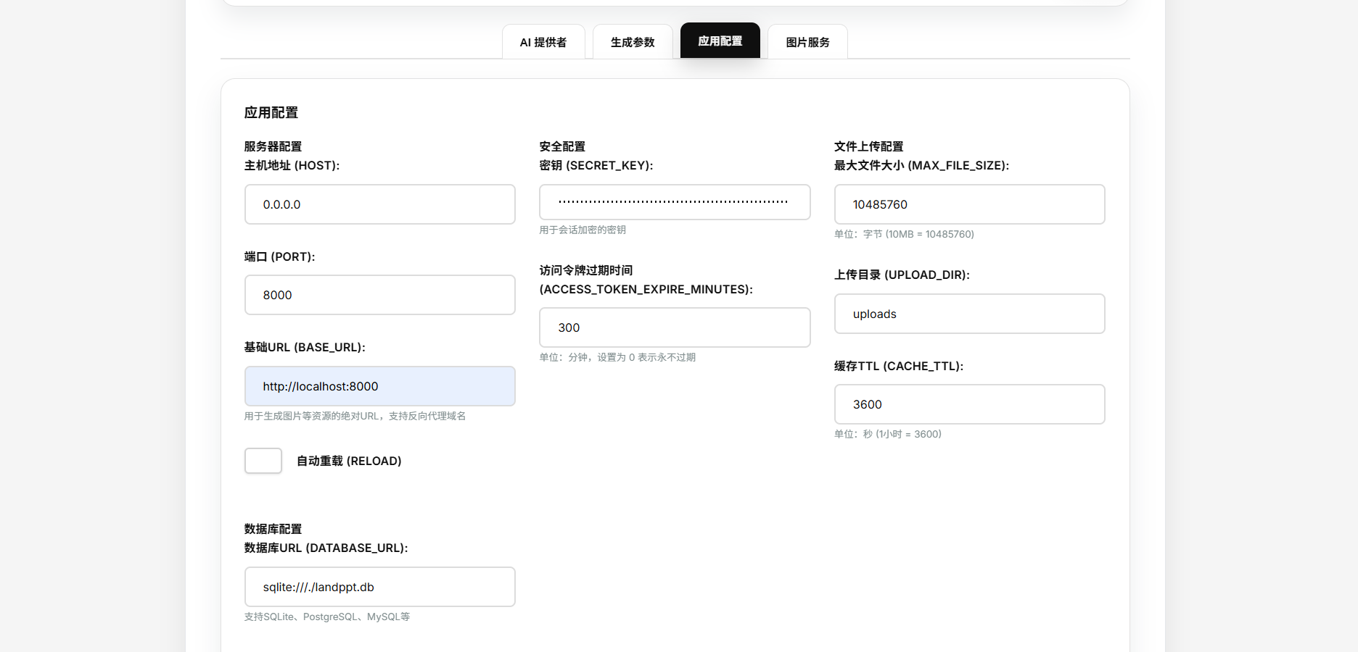
Task: Edit the BASE_URL field with http://localhost:8000
Action: click(x=379, y=386)
